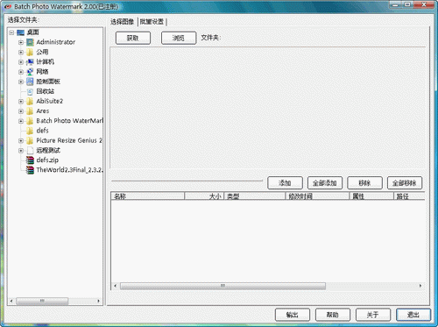Image resolution: width=438 pixels, height=327 pixels.
Task: Select the defs.zip archive icon
Action: click(30, 160)
